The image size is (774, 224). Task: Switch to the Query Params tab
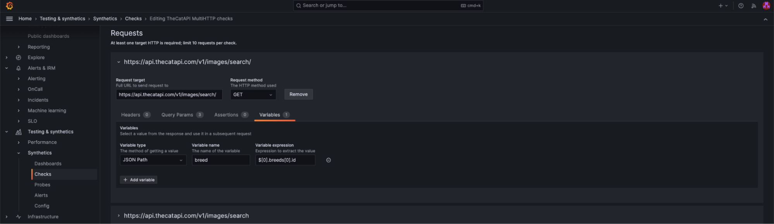coord(182,115)
